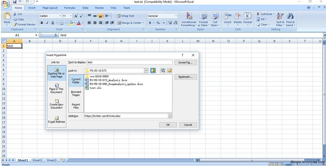Open the General number format dropdown
This screenshot has width=326, height=166.
pyautogui.click(x=162, y=16)
